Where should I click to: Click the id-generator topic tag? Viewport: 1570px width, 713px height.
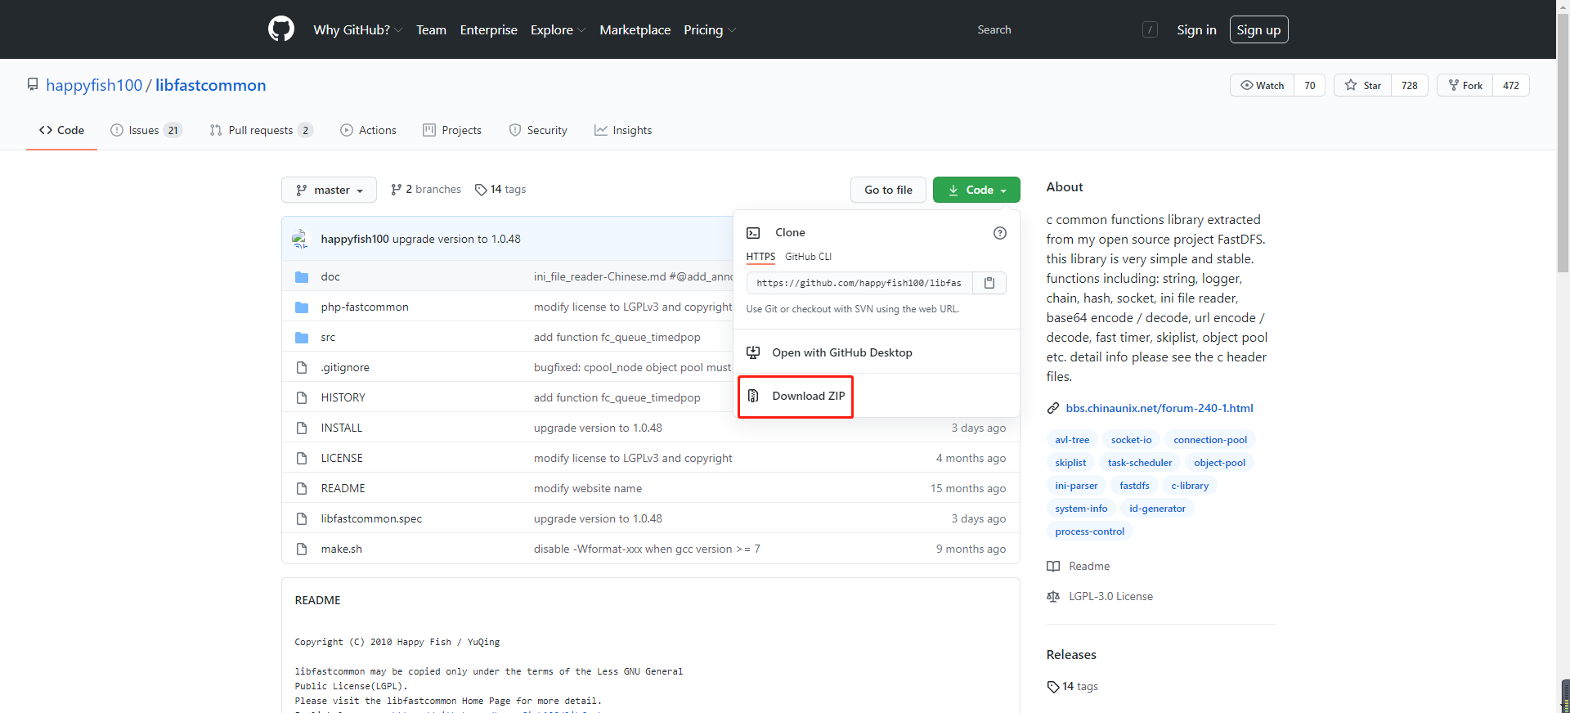click(x=1157, y=509)
